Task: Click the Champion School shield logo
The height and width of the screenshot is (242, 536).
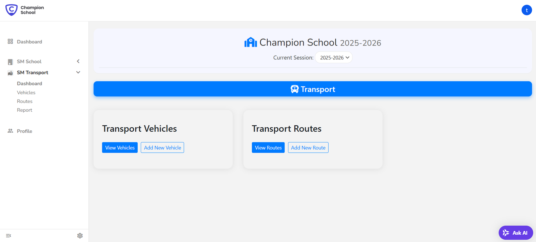Action: tap(11, 10)
